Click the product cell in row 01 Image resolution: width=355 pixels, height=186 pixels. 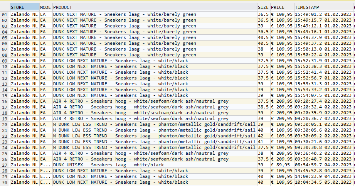click(155, 14)
